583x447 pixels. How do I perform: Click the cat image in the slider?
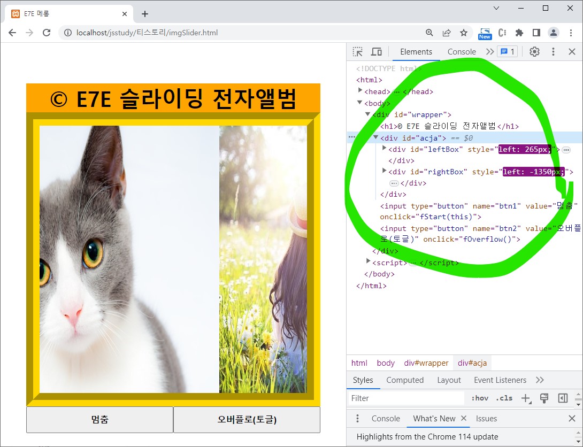click(x=129, y=259)
